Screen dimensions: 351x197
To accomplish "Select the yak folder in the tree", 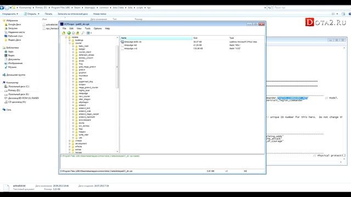I will pyautogui.click(x=81, y=138).
